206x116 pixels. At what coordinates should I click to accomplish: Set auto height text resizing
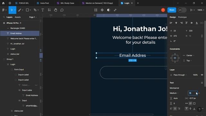[x=190, y=103]
